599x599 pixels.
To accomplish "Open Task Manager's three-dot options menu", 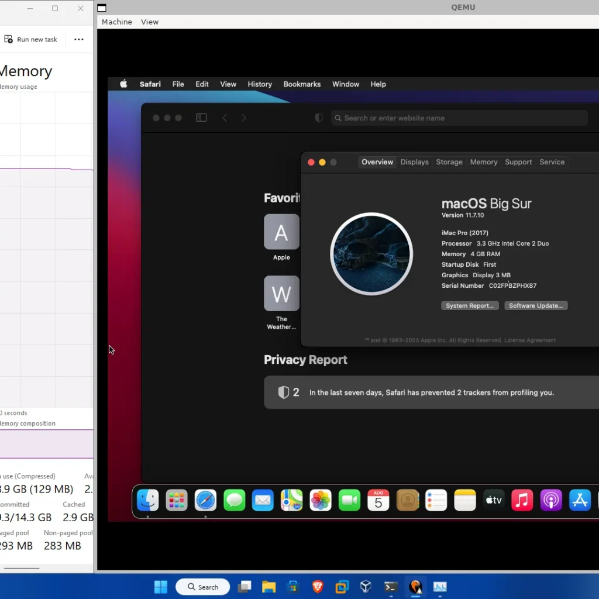I will pos(78,39).
